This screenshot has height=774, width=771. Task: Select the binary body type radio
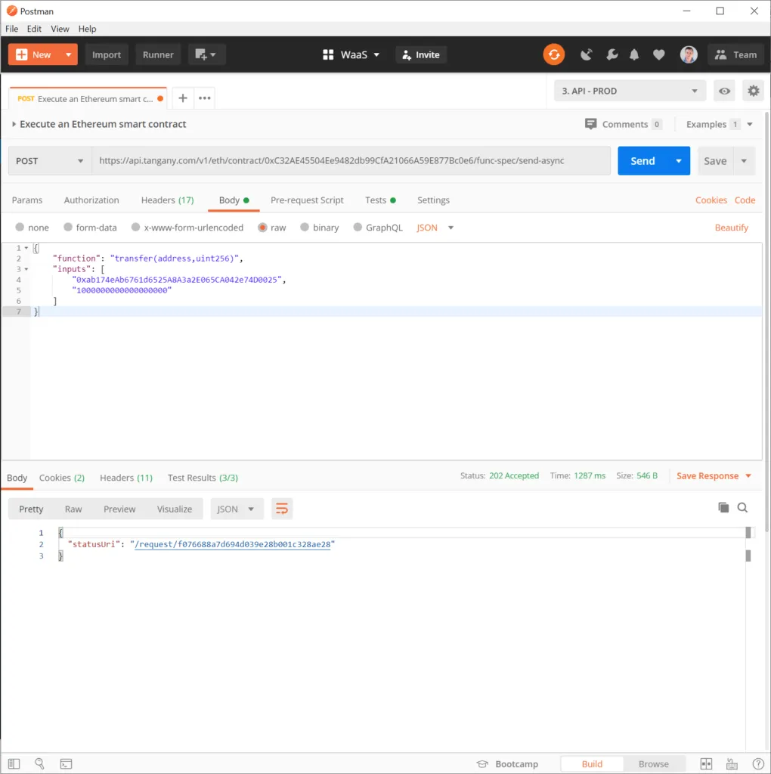pyautogui.click(x=305, y=227)
